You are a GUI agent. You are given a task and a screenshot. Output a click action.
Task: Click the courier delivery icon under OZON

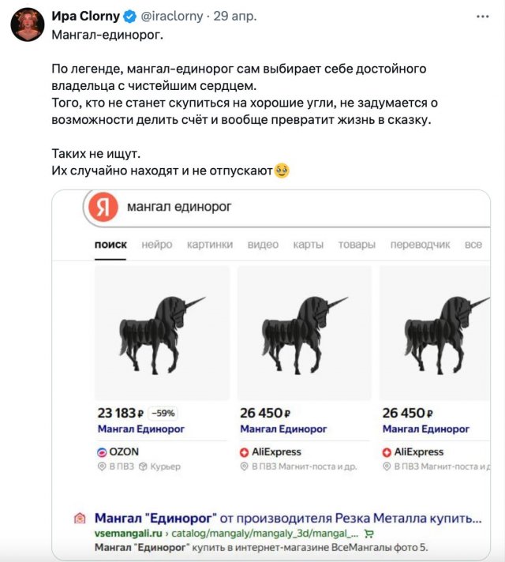[x=143, y=466]
